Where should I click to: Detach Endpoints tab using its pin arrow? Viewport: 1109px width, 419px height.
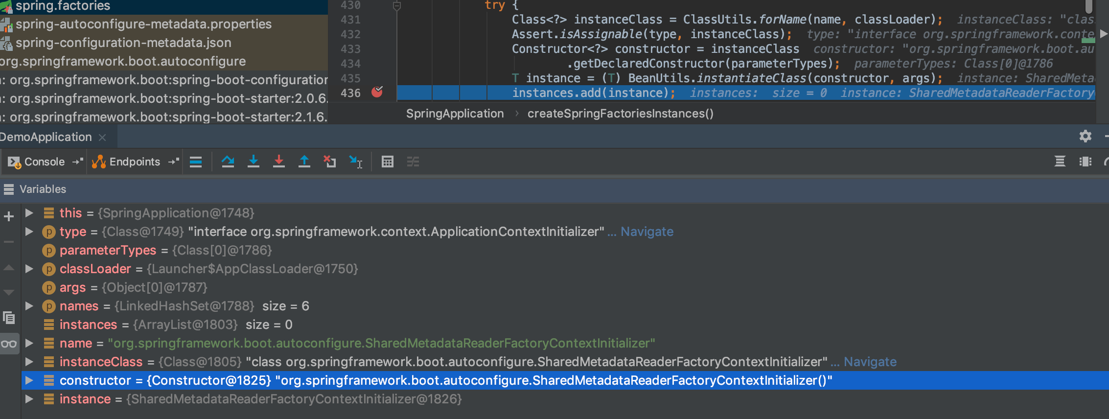click(x=173, y=162)
